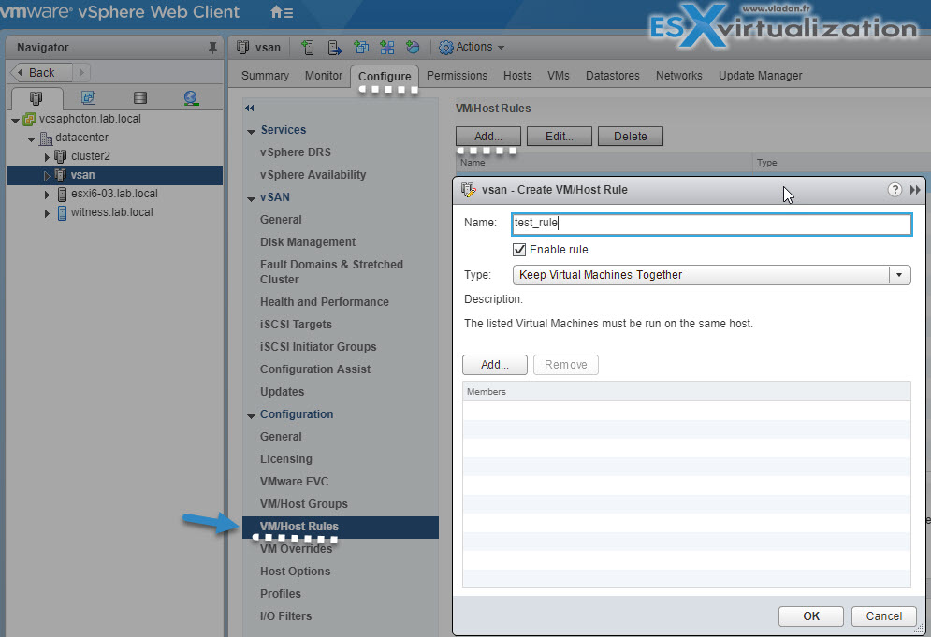Screen dimensions: 931x637
Task: Collapse the vSAN section in side menu
Action: pos(251,198)
